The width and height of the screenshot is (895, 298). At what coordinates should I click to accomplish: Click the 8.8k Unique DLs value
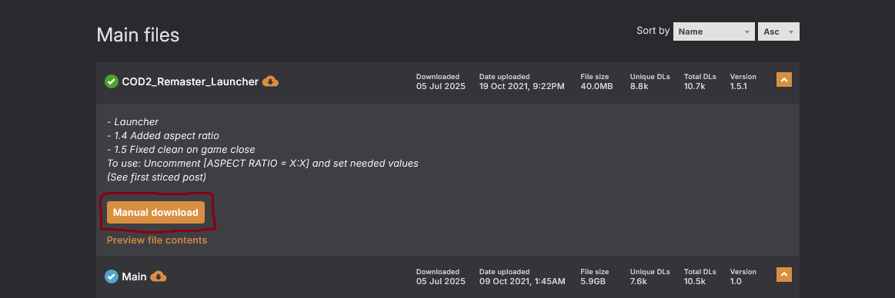640,87
